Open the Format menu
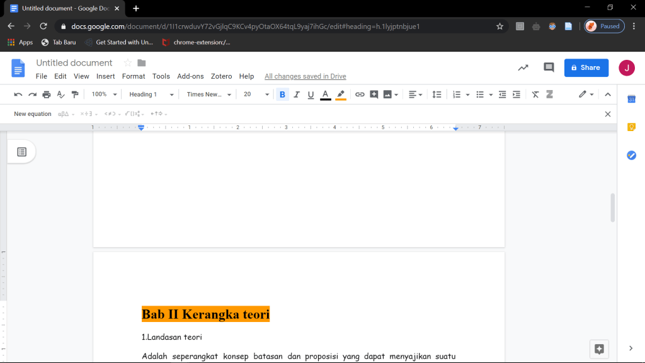Screen dimensions: 645x363 (134, 76)
